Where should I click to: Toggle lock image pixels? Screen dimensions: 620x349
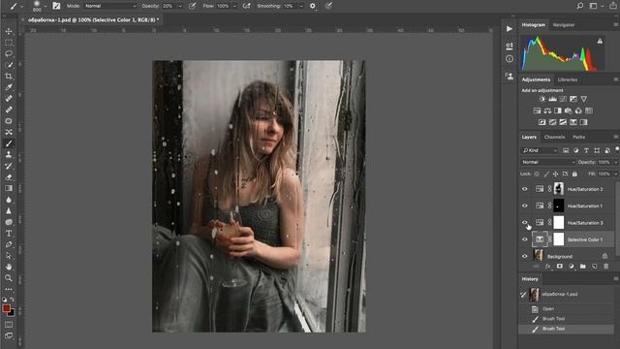[546, 174]
